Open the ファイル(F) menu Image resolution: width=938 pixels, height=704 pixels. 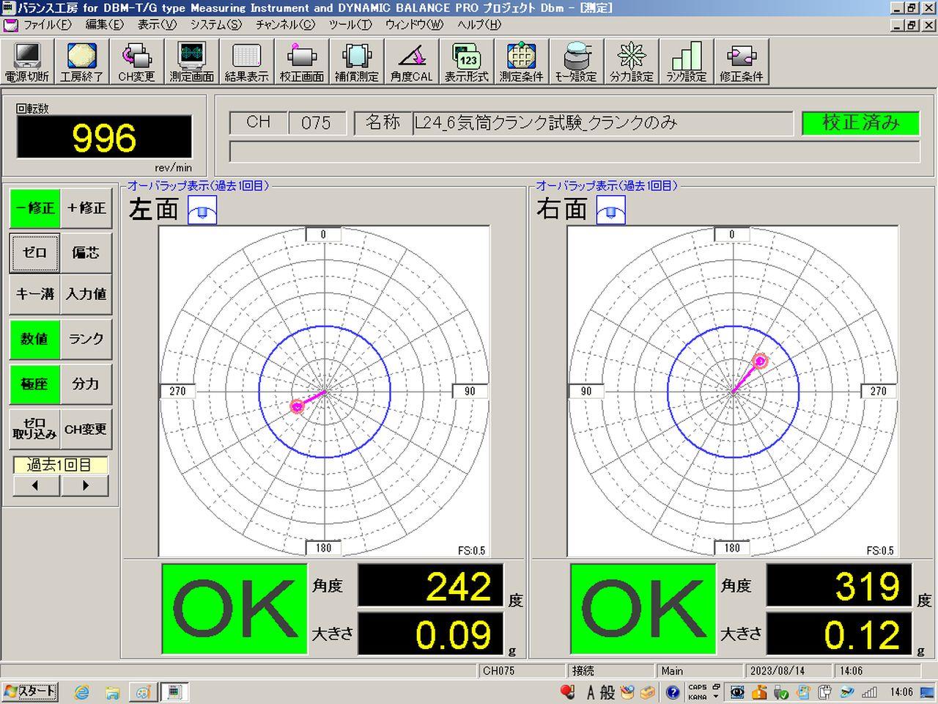(48, 24)
